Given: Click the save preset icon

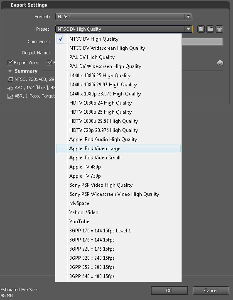Looking at the screenshot, I should tap(201, 29).
